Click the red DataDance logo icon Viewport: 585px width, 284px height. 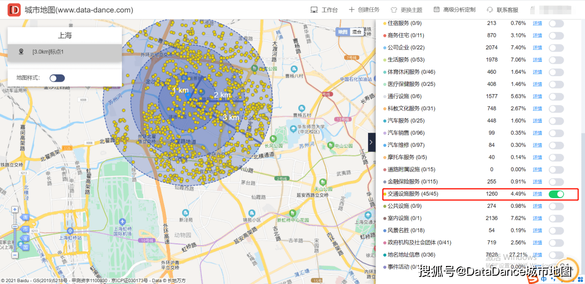tap(14, 10)
